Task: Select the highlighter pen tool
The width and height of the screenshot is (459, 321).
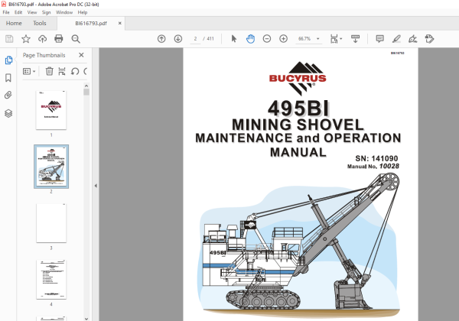Action: point(396,38)
